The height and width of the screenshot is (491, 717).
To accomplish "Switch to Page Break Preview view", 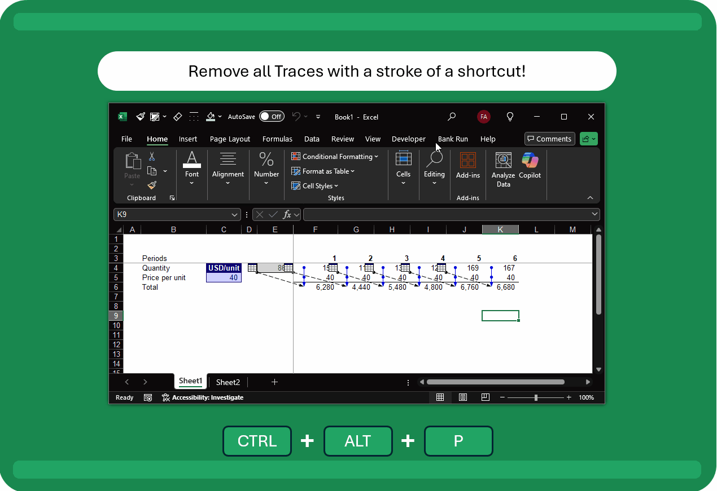I will [x=485, y=397].
